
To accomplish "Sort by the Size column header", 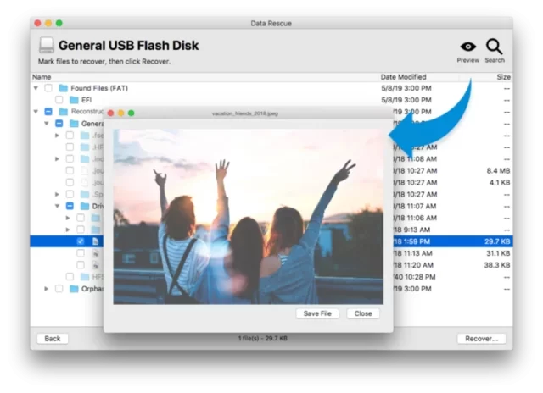I will coord(503,77).
